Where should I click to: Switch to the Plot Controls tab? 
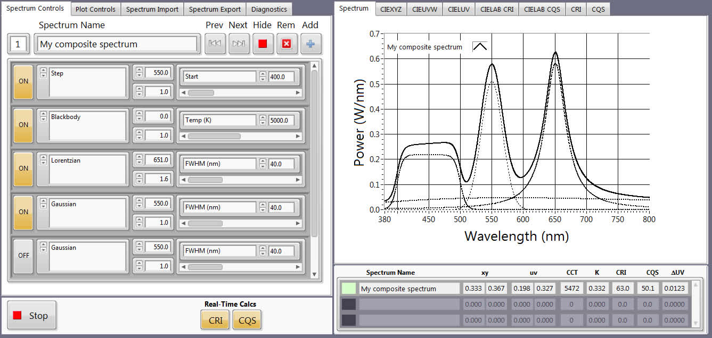pos(95,9)
